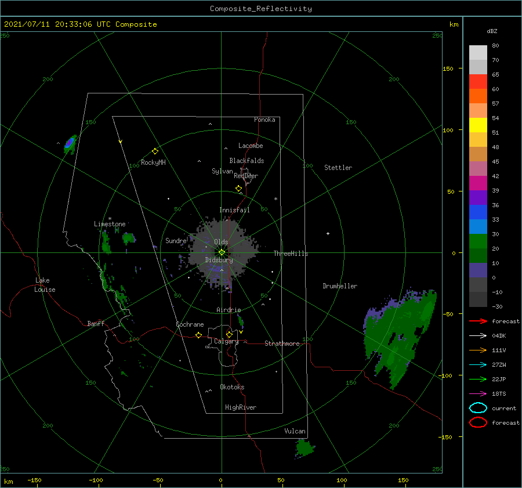The width and height of the screenshot is (522, 488).
Task: Click the ThreeHills label
Action: [291, 254]
